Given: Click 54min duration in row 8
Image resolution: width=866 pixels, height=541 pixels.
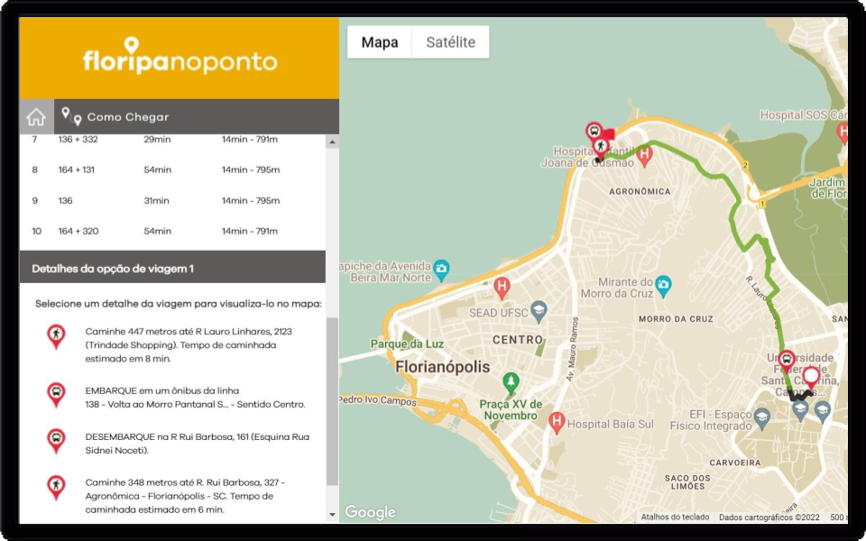Looking at the screenshot, I should pos(157,170).
